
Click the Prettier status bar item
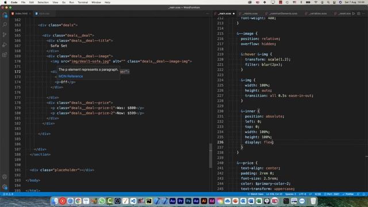click(348, 194)
